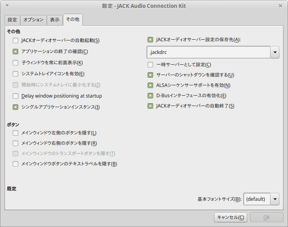The image size is (288, 227).
Task: Switch to the オプション tab
Action: 33,20
